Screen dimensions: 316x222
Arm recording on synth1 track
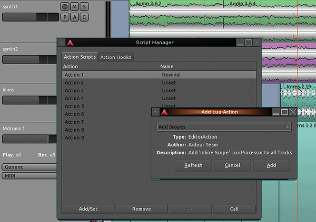(65, 7)
